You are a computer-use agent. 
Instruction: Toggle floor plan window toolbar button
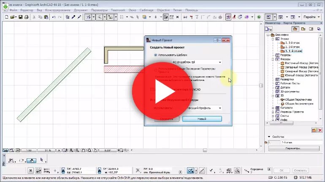pos(268,17)
